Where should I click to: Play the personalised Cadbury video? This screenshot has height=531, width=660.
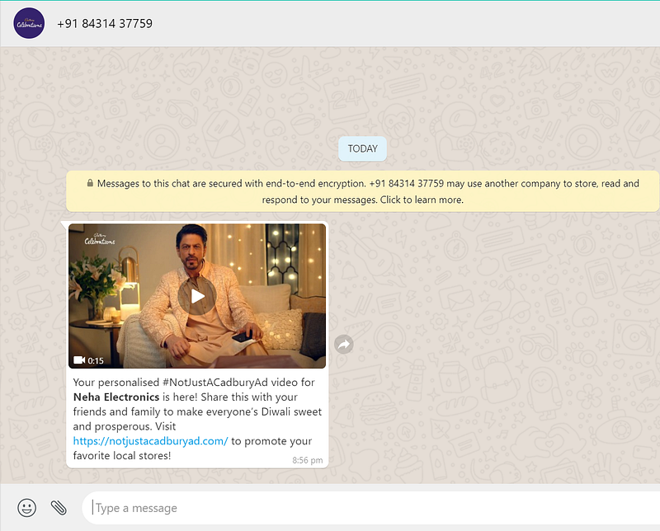(x=197, y=296)
